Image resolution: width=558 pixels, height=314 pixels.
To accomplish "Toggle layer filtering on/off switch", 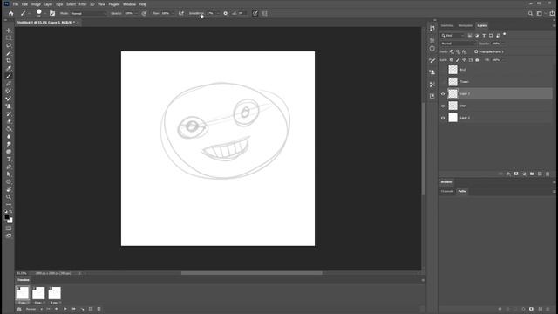I will click(x=504, y=35).
